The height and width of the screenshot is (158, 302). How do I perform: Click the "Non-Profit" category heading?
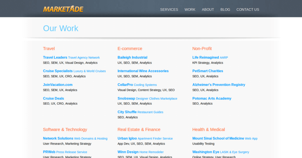(x=202, y=49)
